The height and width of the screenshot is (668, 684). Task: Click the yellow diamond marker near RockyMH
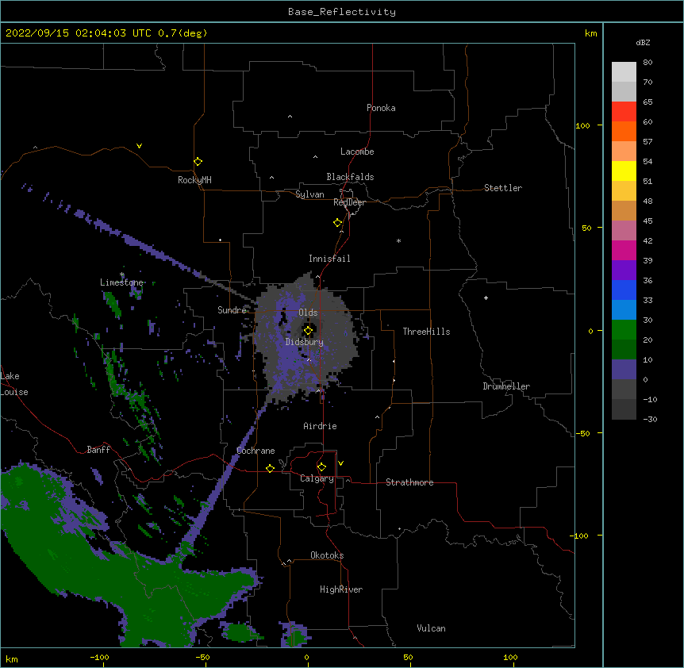tap(198, 161)
